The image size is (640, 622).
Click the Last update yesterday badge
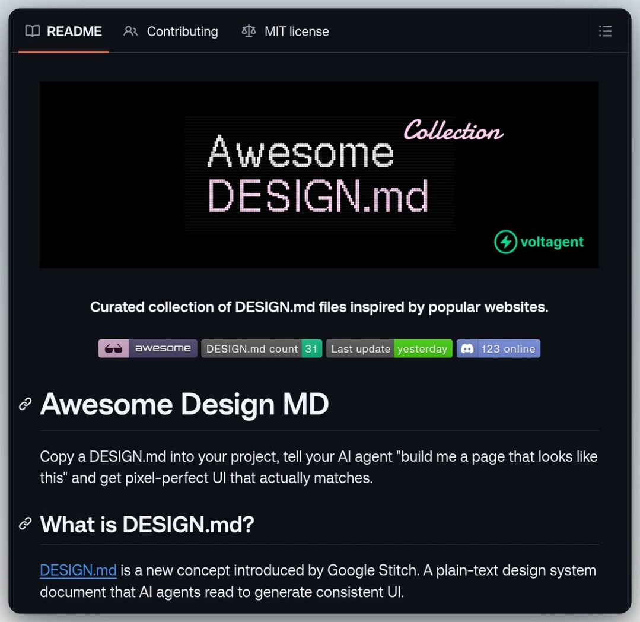point(389,348)
